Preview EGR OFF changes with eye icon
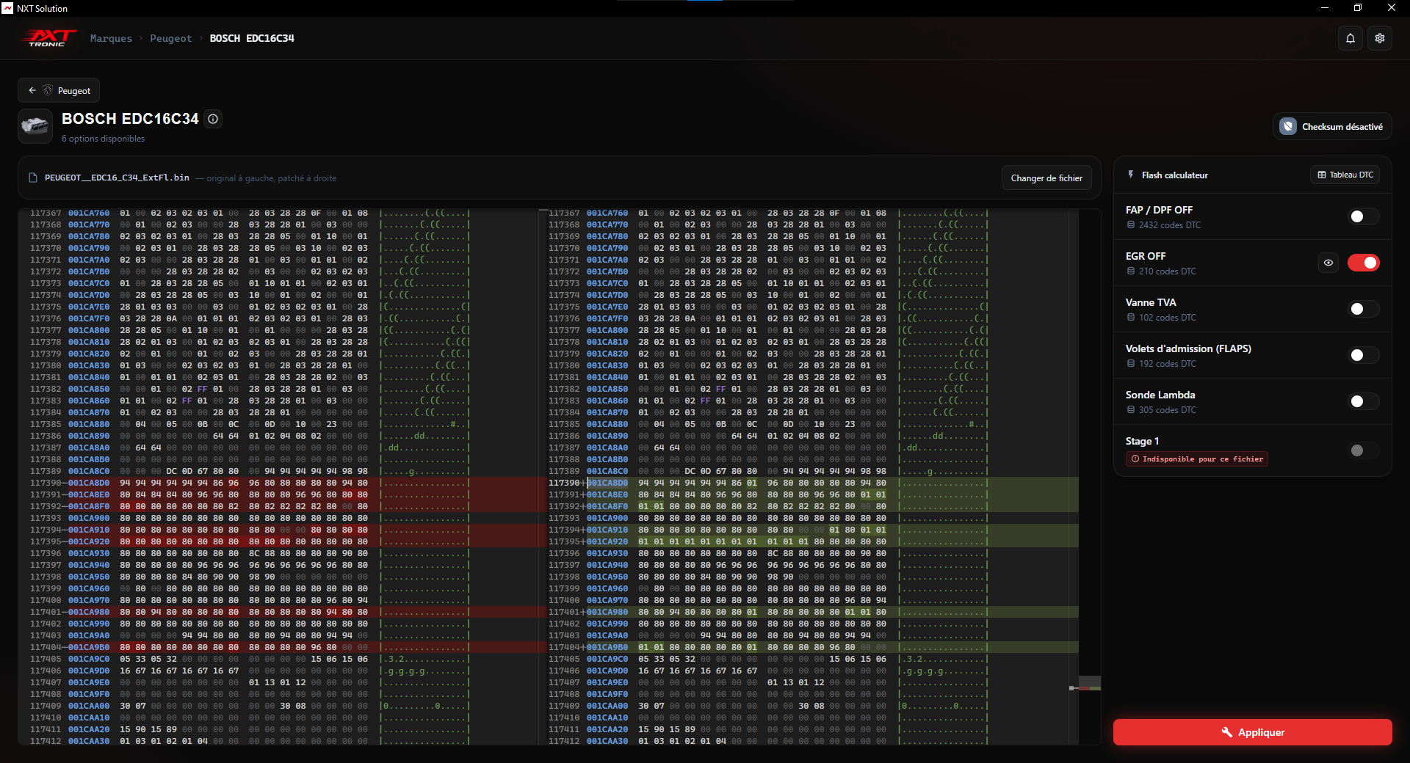The height and width of the screenshot is (763, 1410). click(x=1328, y=263)
